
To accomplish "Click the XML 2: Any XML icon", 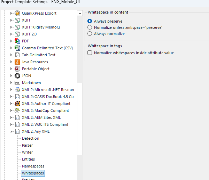I will (17, 131).
